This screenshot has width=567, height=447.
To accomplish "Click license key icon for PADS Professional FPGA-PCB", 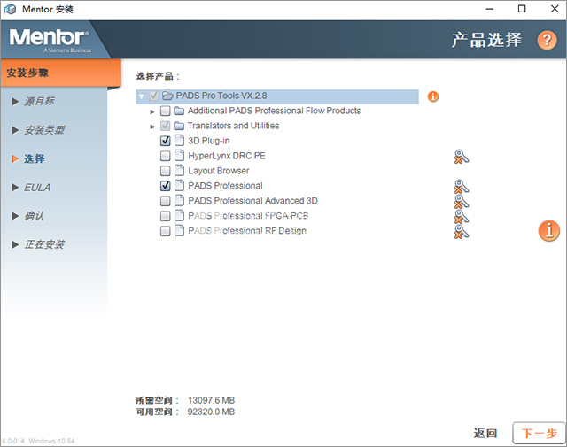I will (461, 217).
